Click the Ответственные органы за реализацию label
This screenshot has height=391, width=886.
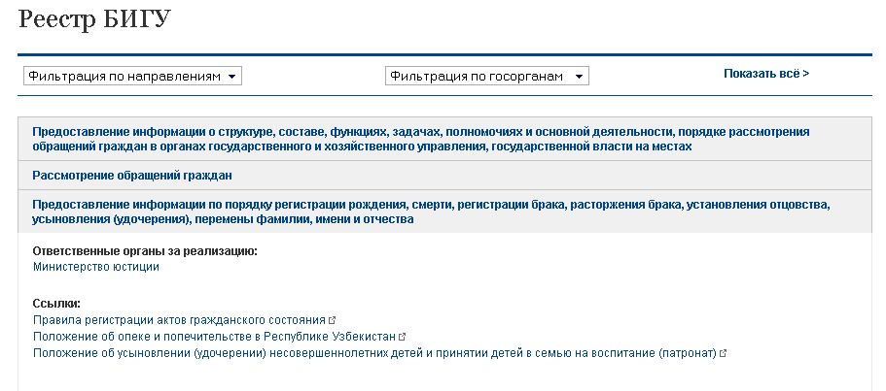click(144, 251)
